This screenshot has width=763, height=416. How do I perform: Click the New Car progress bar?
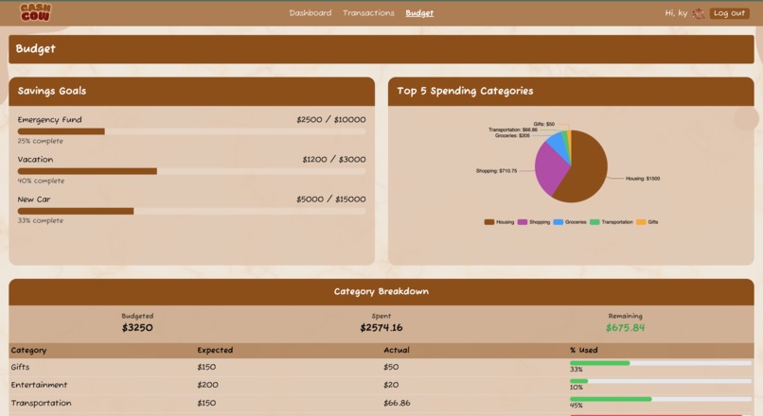[191, 211]
